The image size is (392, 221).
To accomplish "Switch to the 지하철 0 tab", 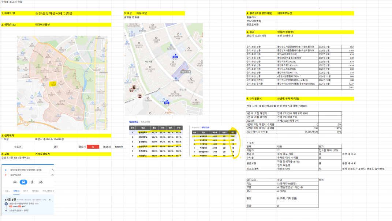I will click(x=35, y=191).
